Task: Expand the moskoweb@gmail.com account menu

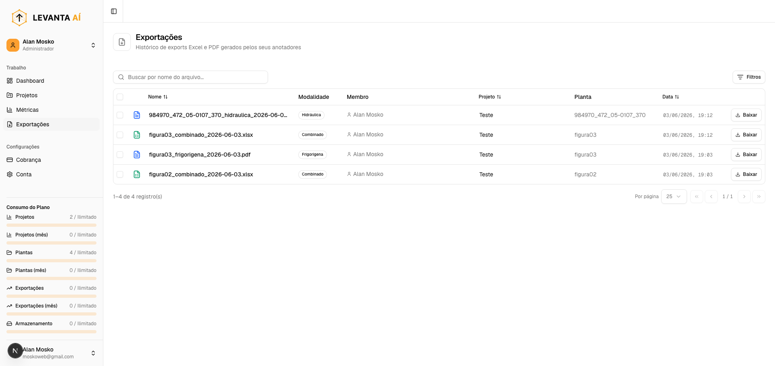Action: (x=52, y=353)
